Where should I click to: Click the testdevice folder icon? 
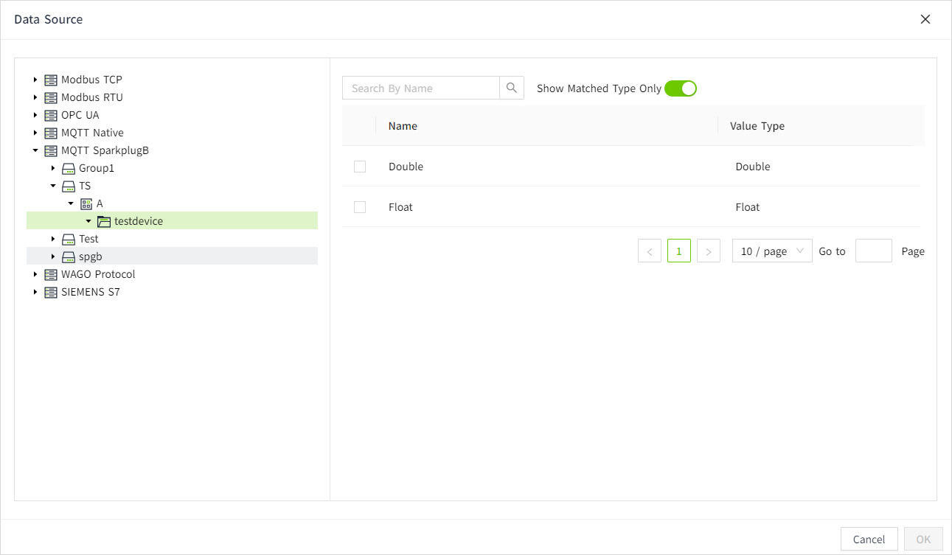[104, 221]
